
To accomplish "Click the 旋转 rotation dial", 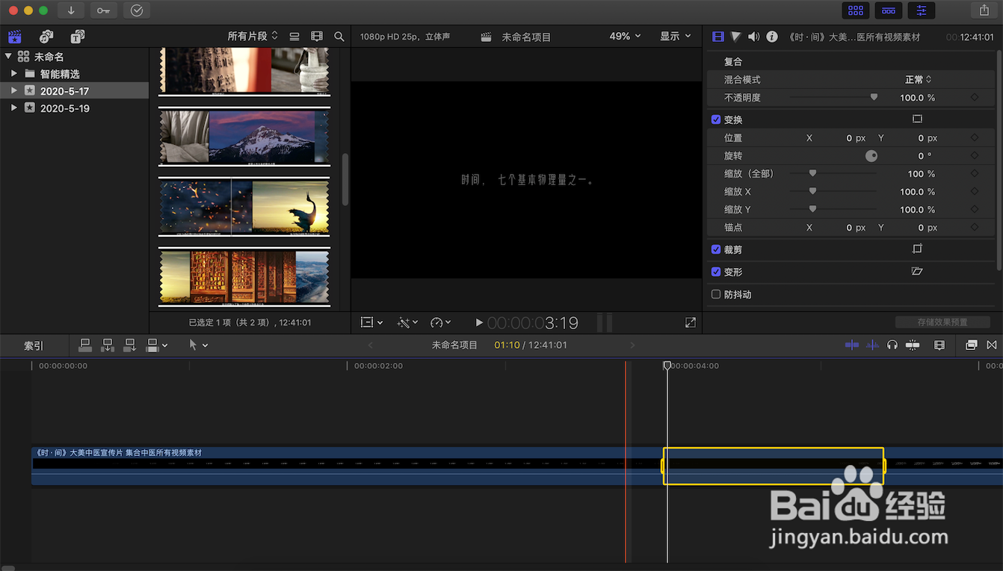I will 871,156.
